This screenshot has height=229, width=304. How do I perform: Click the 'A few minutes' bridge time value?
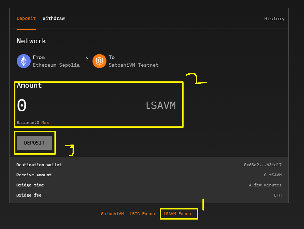(265, 185)
